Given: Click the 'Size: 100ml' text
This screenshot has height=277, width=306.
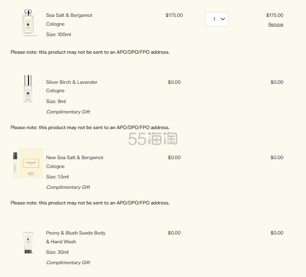Looking at the screenshot, I should point(58,34).
